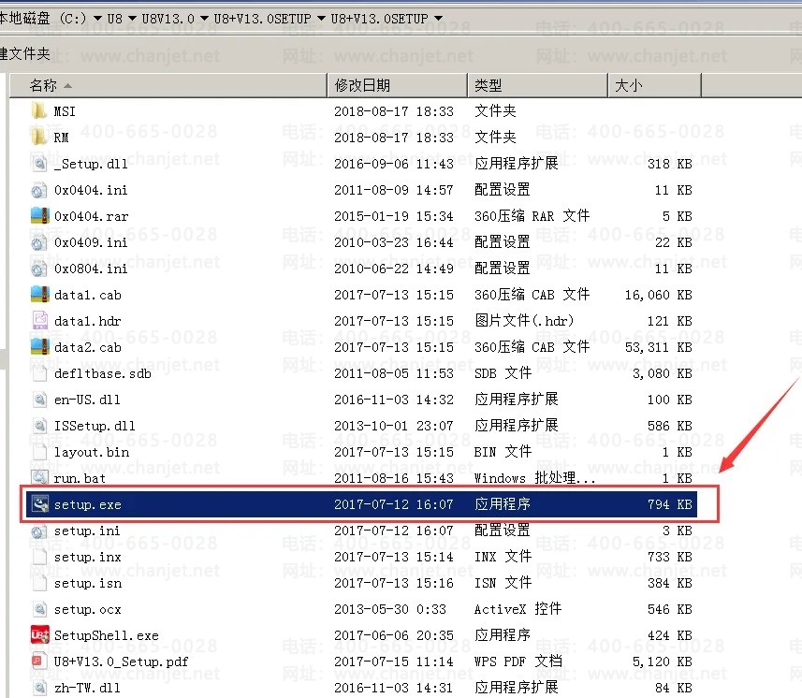Click the data2.cab archive icon

tap(40, 347)
